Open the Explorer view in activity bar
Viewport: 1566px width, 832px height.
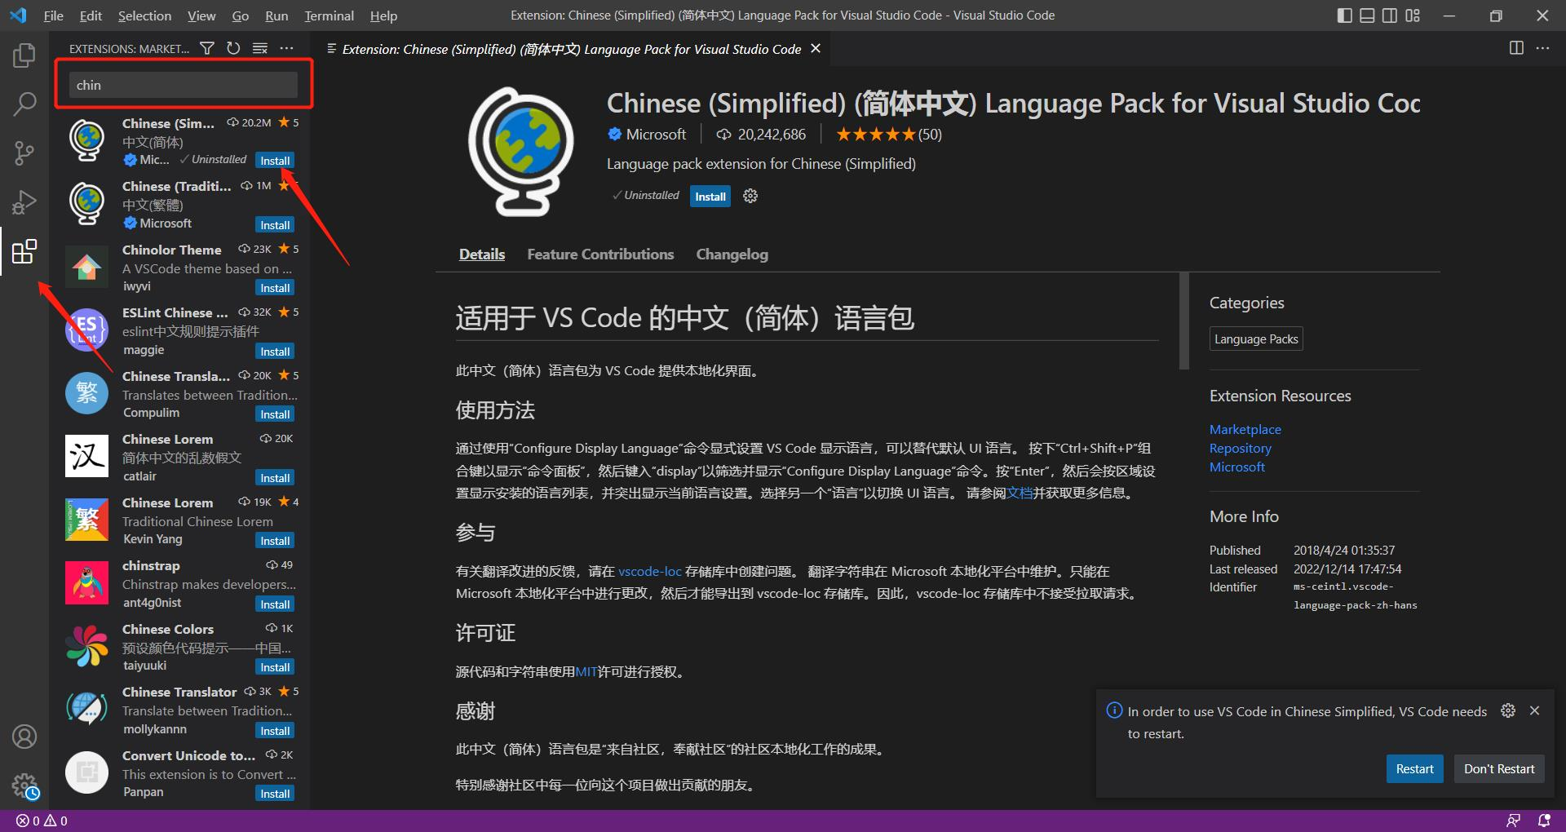click(24, 55)
